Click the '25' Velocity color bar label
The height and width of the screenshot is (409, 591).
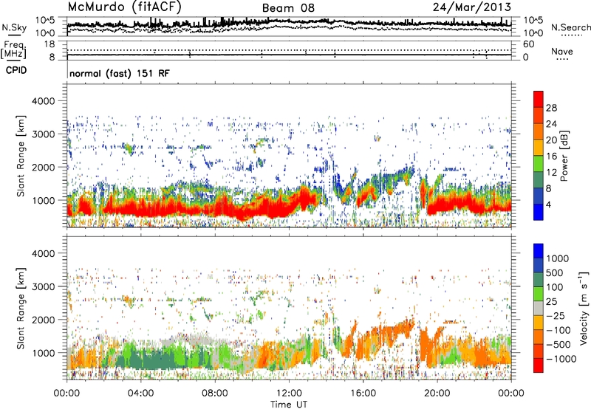(x=551, y=302)
